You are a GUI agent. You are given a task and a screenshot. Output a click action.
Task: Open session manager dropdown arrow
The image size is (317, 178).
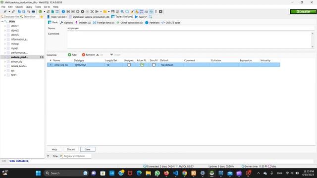click(x=9, y=12)
